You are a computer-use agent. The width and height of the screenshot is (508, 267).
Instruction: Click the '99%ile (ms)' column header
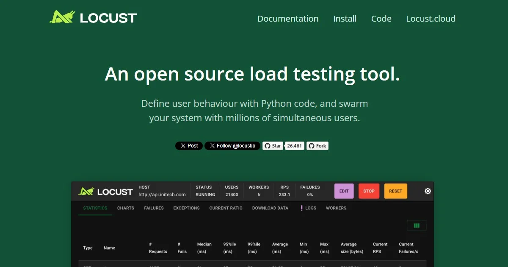click(x=254, y=248)
